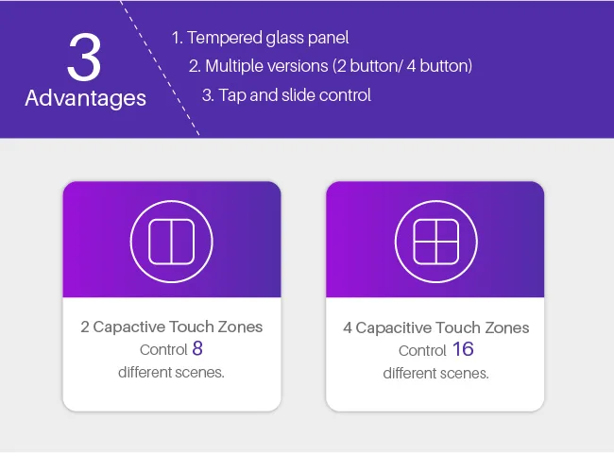Select Multiple versions (2 button/ 4 button) text
The height and width of the screenshot is (453, 614).
pos(331,66)
